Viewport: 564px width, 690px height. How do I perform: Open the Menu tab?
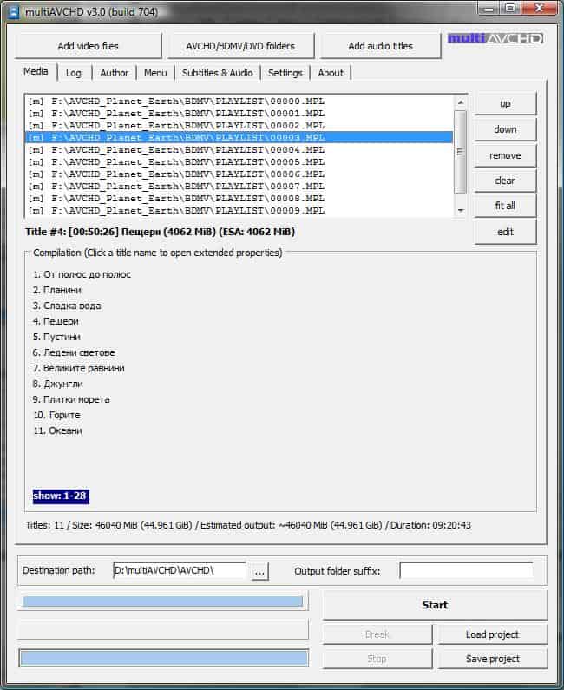point(155,73)
